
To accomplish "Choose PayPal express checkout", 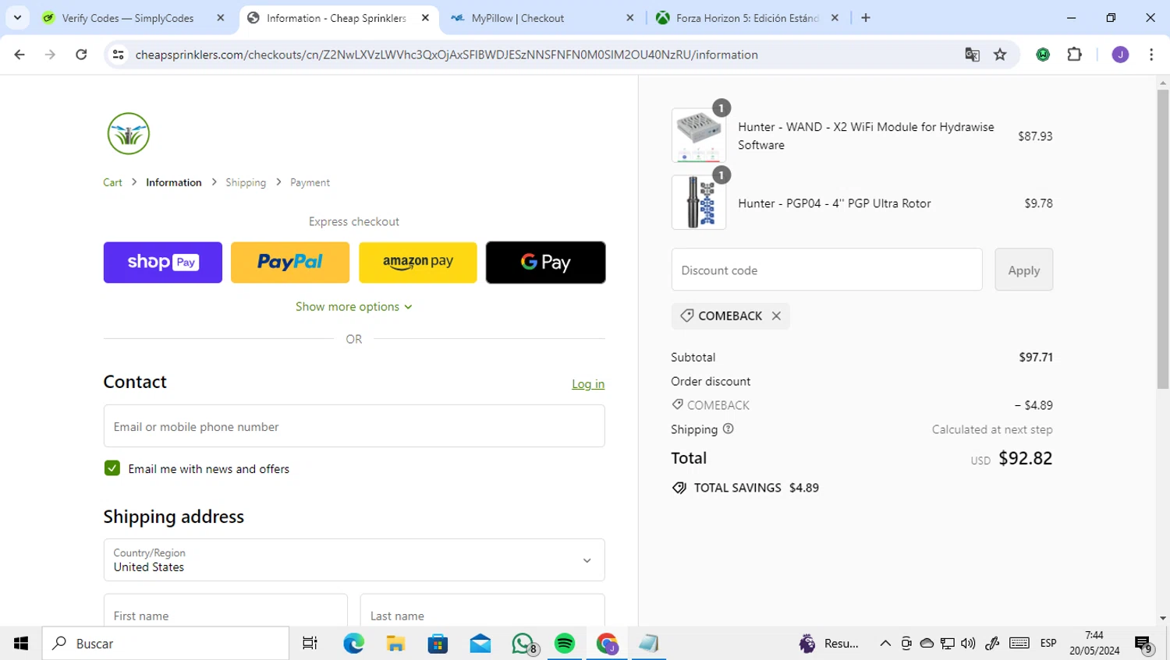I will [290, 262].
